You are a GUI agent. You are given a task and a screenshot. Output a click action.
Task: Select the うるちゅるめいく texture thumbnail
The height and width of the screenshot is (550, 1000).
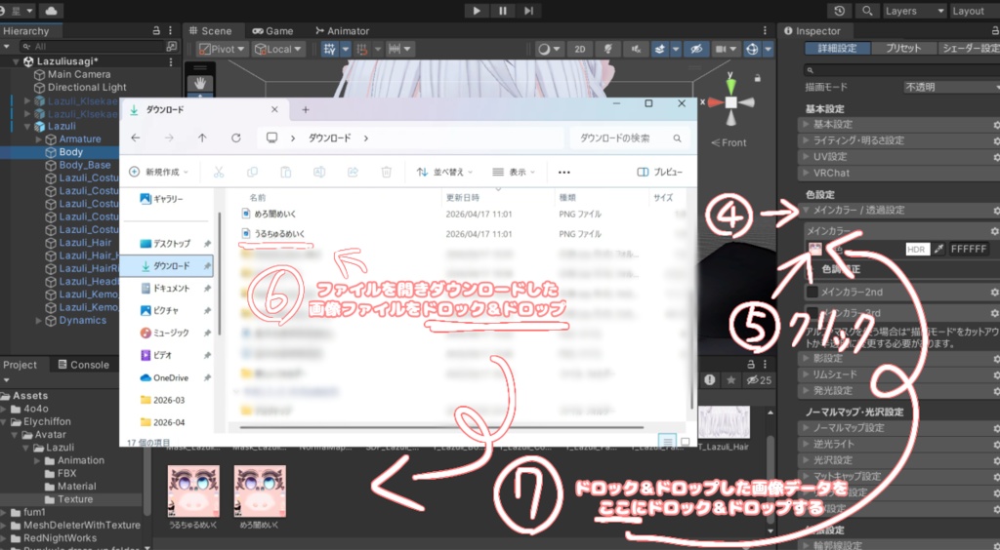[193, 491]
